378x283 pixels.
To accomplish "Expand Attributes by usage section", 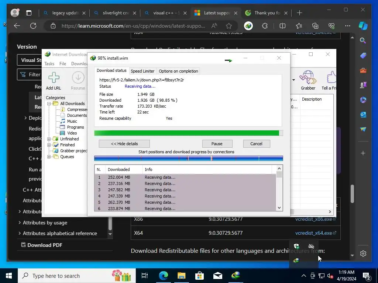I will pos(20,223).
